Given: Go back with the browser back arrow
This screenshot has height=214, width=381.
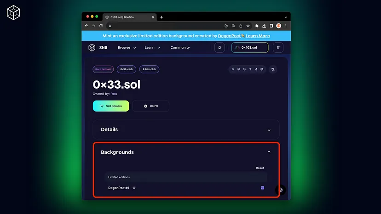Looking at the screenshot, I should [x=87, y=26].
